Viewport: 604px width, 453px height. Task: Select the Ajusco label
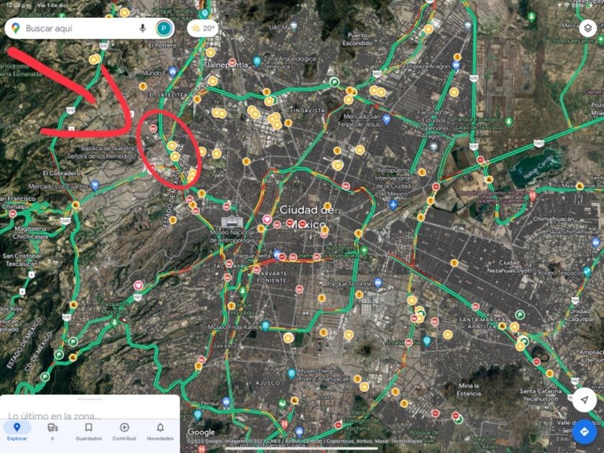pyautogui.click(x=267, y=383)
